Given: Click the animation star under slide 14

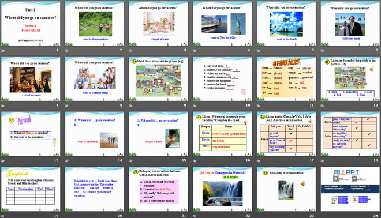Looking at the screenshot, I should point(67,161).
